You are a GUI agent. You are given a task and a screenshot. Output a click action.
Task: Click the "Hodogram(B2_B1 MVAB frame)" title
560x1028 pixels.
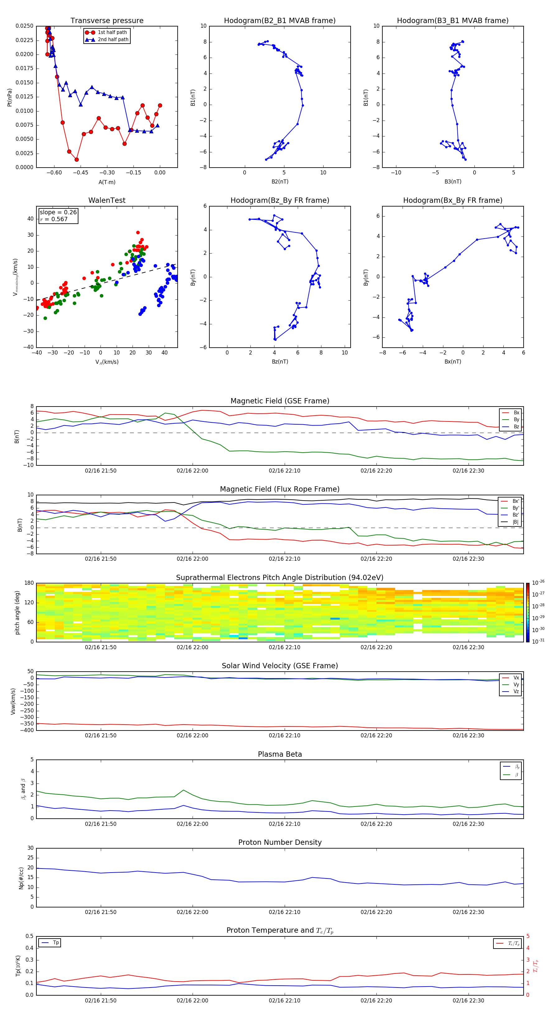point(280,21)
